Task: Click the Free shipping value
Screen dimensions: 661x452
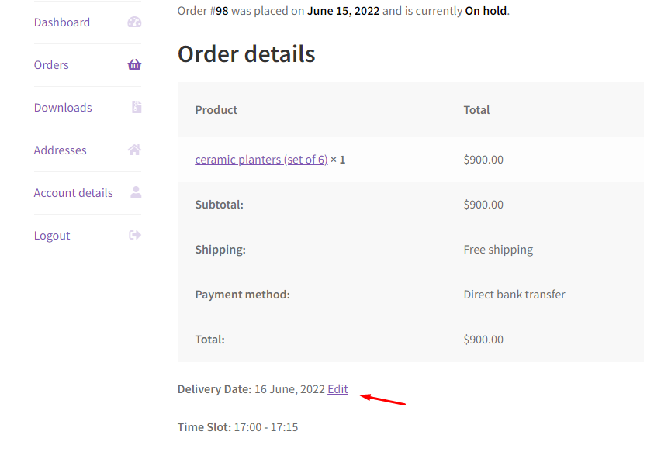Action: 498,250
